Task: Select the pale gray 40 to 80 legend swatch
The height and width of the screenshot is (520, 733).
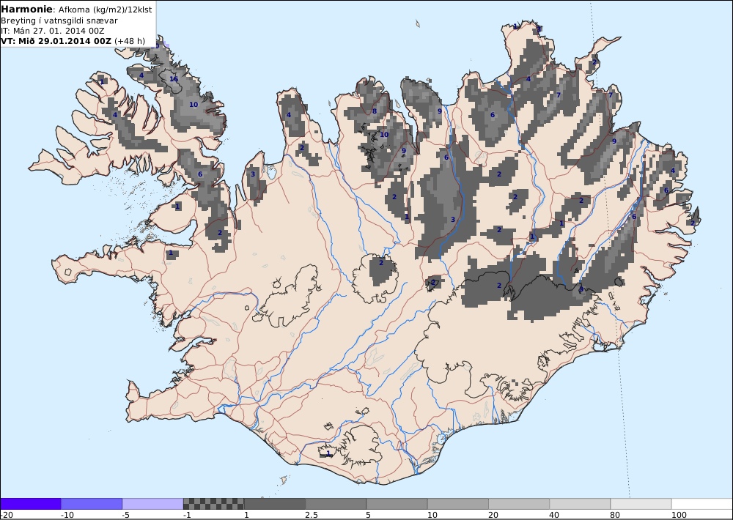Action: [x=580, y=504]
